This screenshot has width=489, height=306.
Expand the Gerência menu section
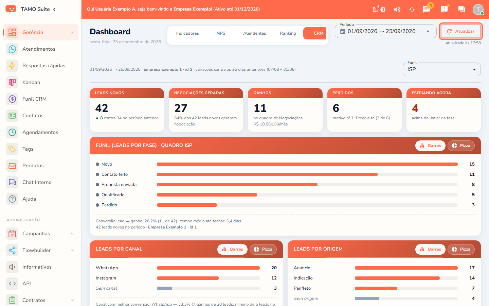(x=41, y=32)
